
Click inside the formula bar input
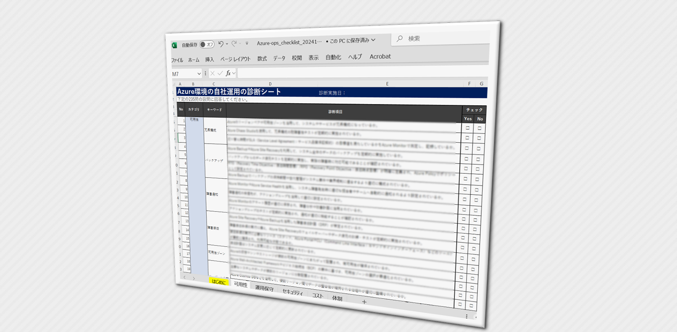[363, 71]
